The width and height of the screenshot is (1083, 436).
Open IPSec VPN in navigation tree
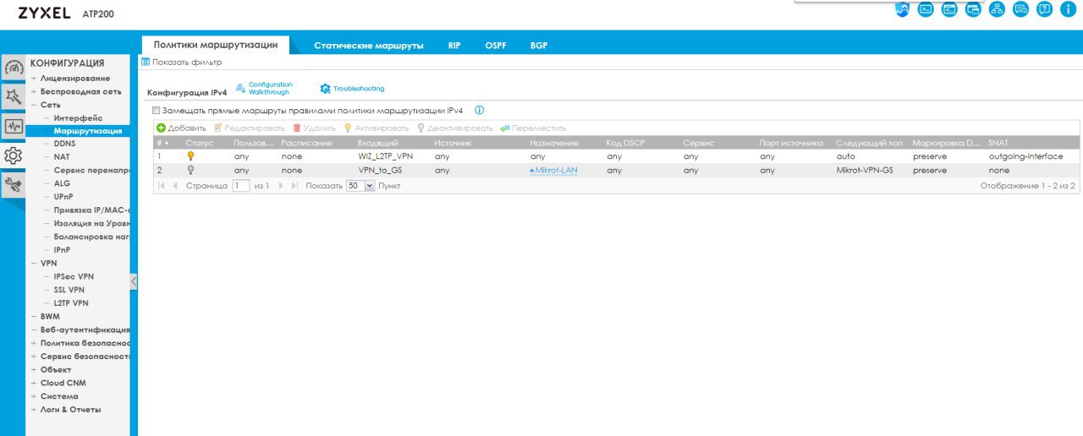point(74,276)
